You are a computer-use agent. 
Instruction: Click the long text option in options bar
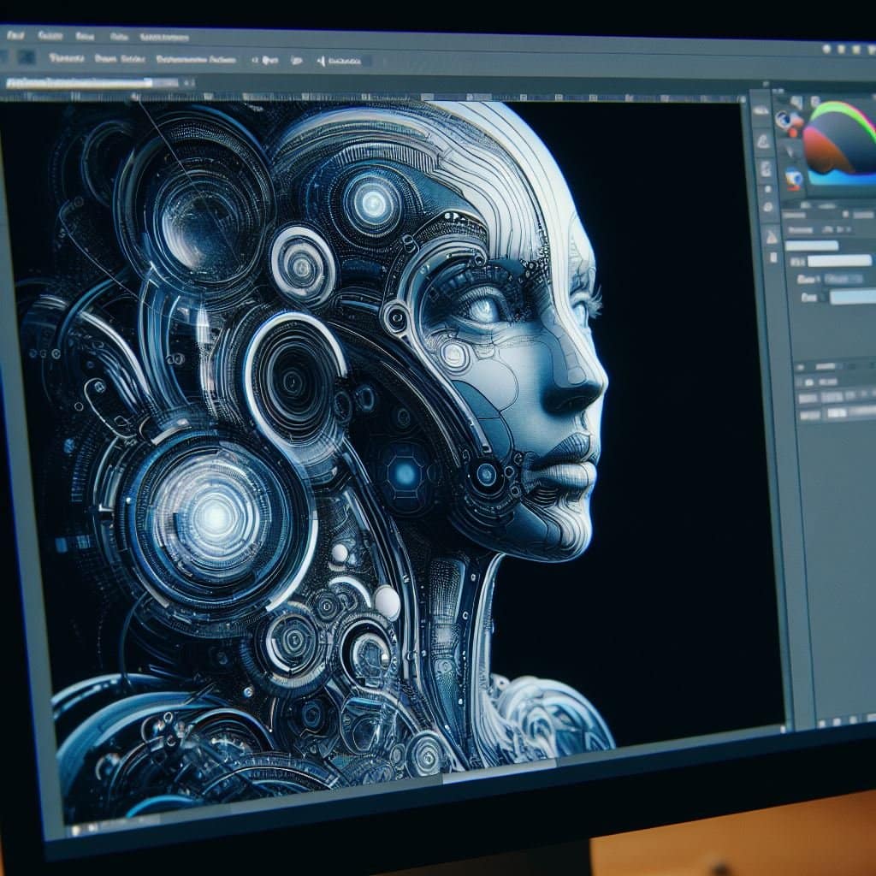tap(195, 60)
